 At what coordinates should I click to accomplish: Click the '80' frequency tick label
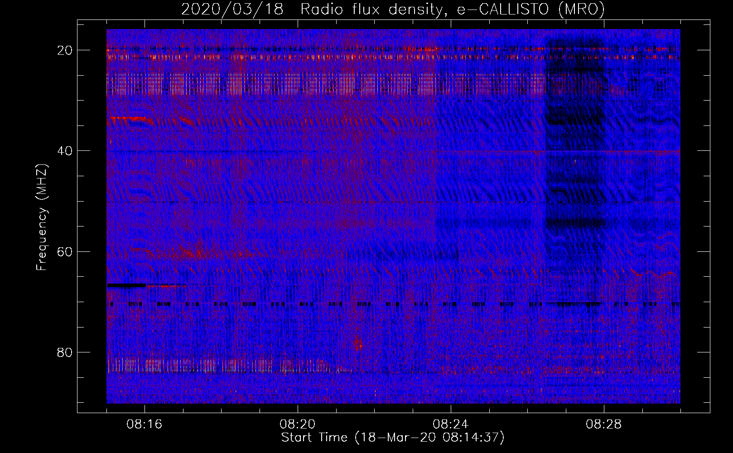coord(65,352)
